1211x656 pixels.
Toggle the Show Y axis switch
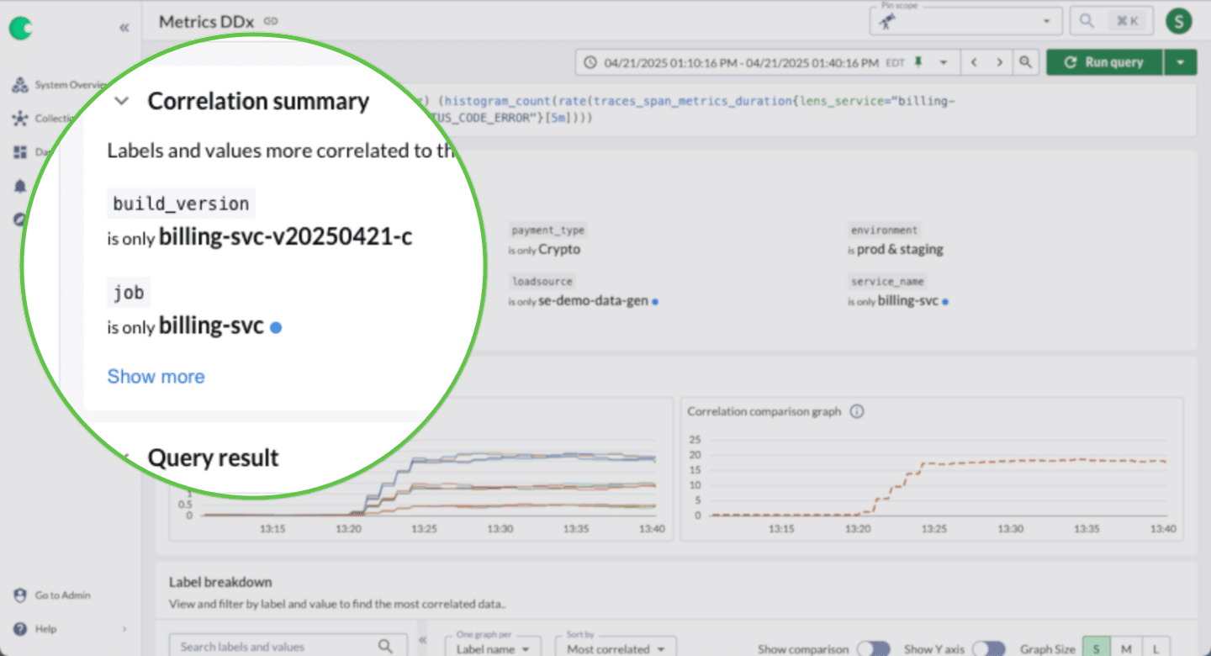(988, 648)
